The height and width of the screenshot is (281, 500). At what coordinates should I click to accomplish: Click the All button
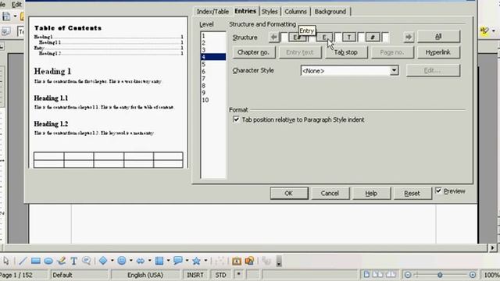pos(438,37)
